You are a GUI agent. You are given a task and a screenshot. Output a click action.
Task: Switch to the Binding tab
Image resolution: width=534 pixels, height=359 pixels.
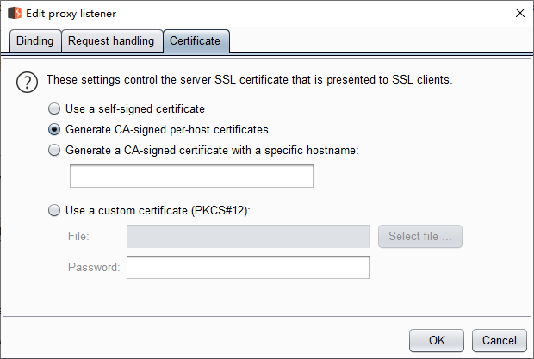click(x=35, y=40)
